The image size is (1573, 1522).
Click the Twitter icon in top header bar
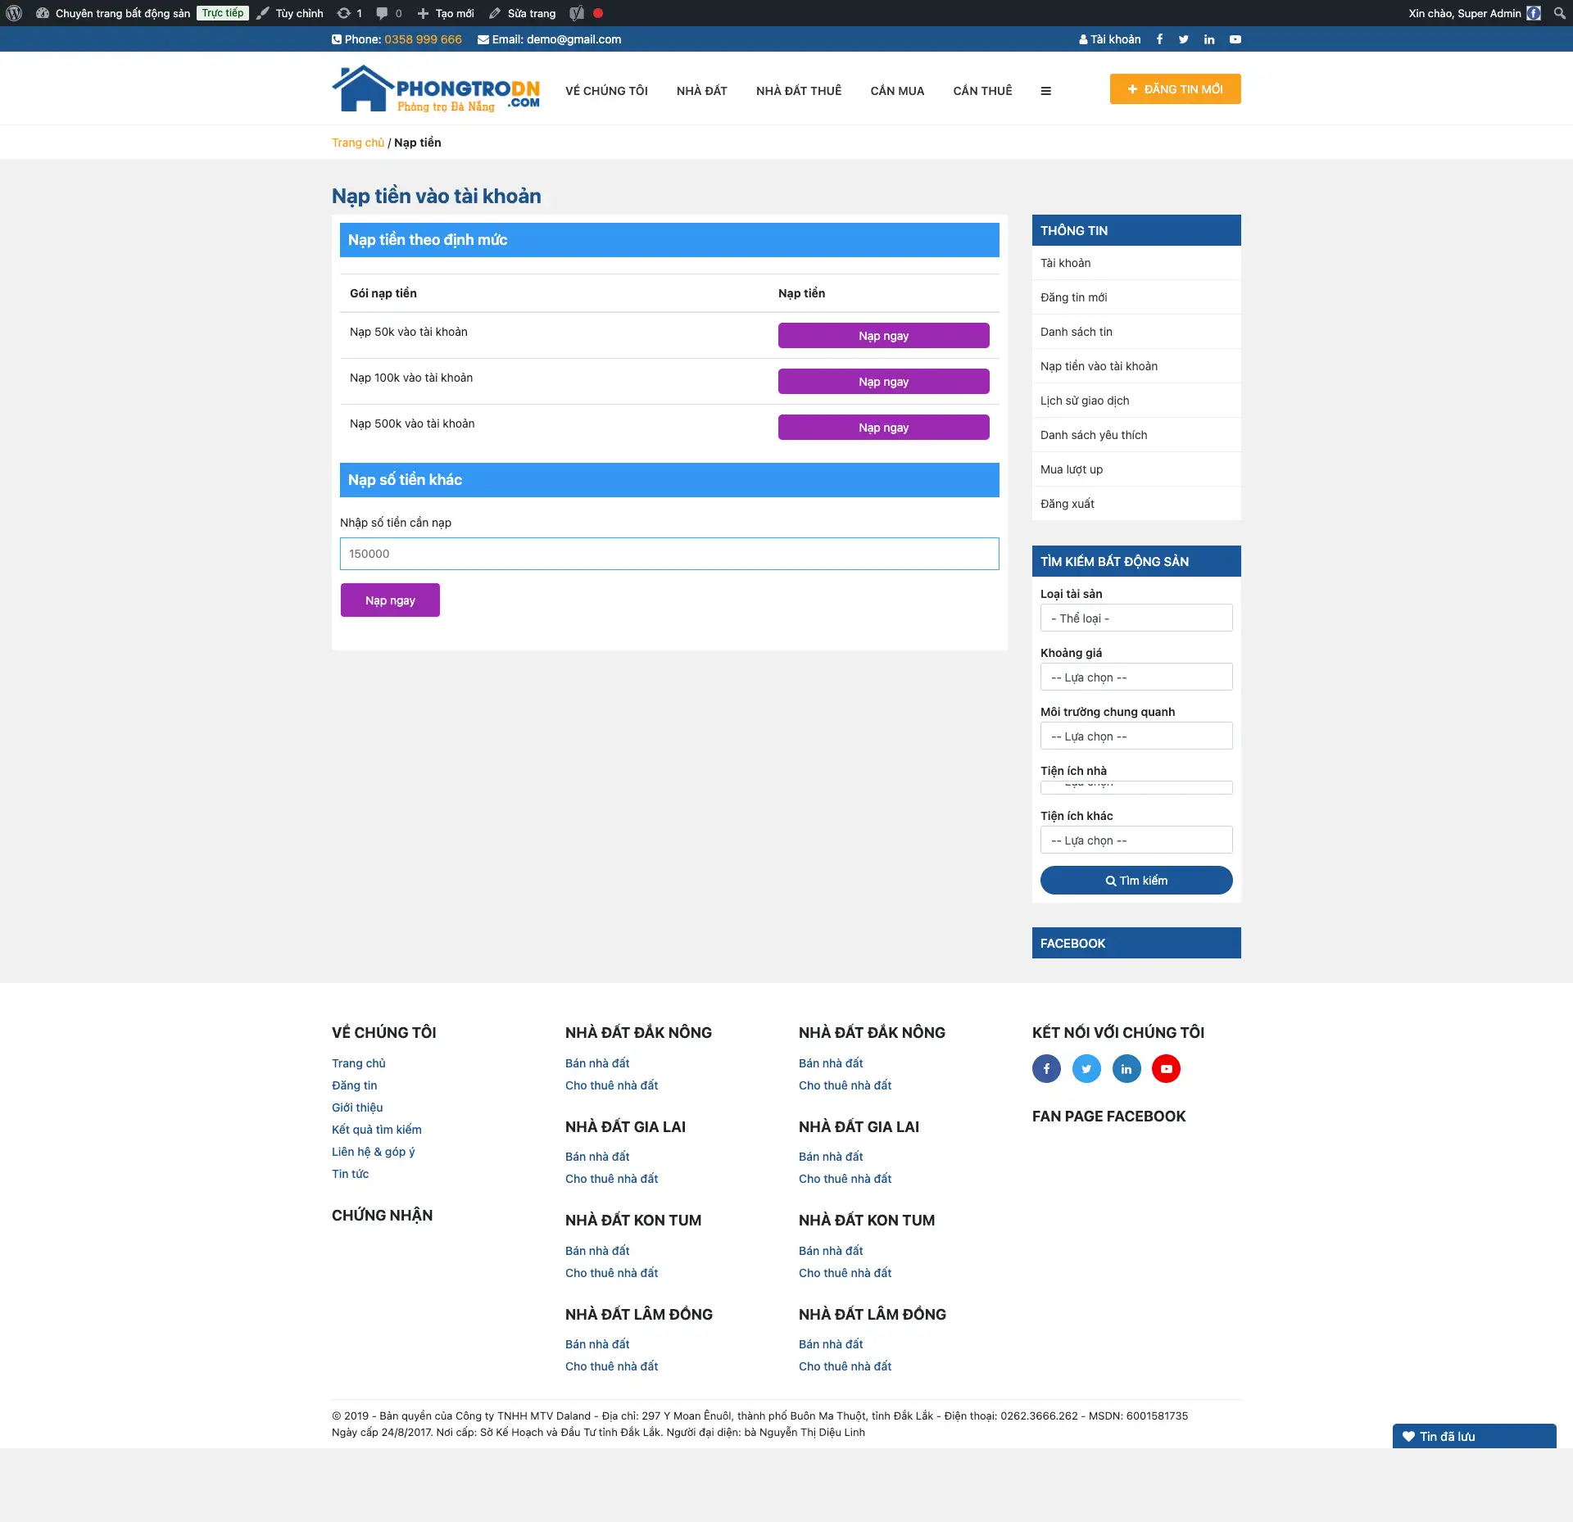click(x=1184, y=39)
